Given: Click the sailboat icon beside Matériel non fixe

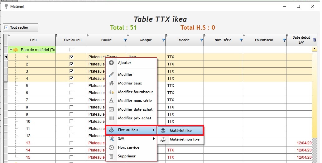Looking at the screenshot, I should click(163, 139).
